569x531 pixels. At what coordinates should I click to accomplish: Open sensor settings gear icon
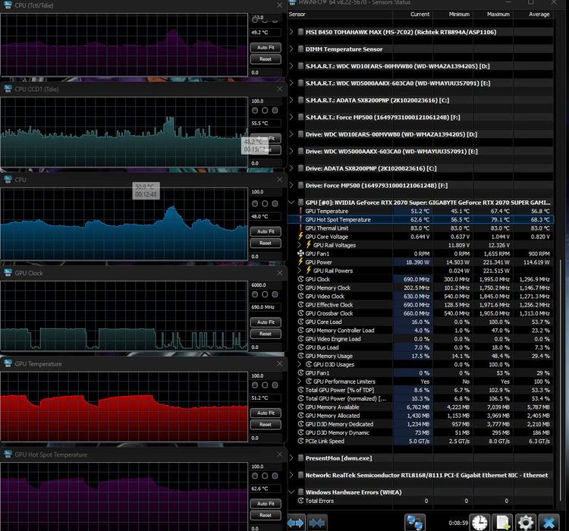point(525,522)
